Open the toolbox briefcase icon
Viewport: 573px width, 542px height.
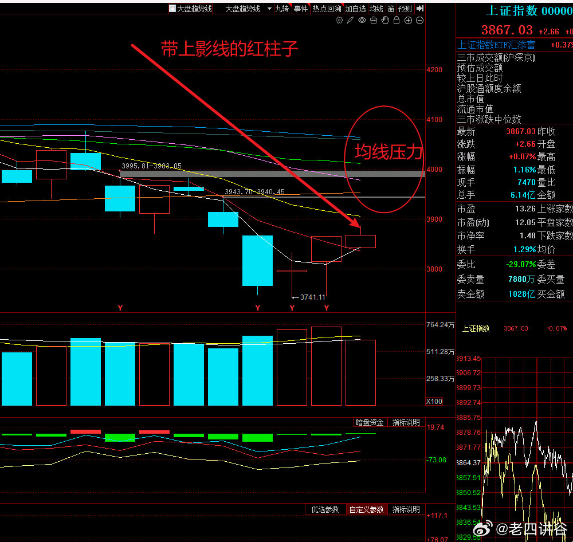374,21
